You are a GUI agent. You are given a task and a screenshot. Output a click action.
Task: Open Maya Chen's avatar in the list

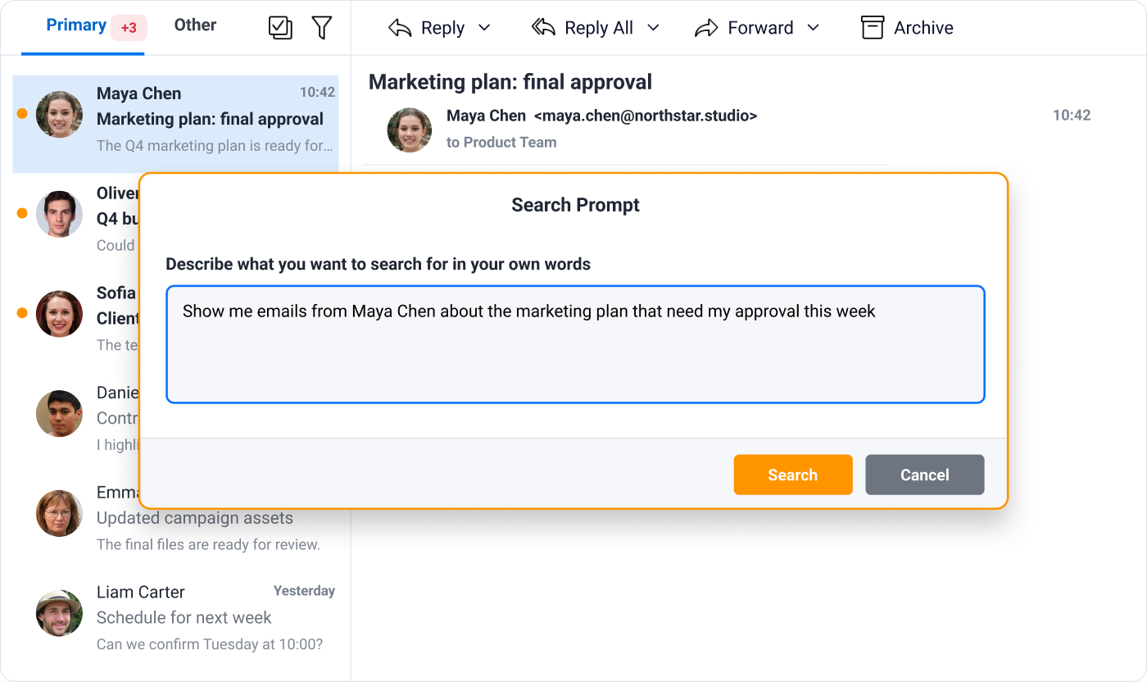pos(59,114)
